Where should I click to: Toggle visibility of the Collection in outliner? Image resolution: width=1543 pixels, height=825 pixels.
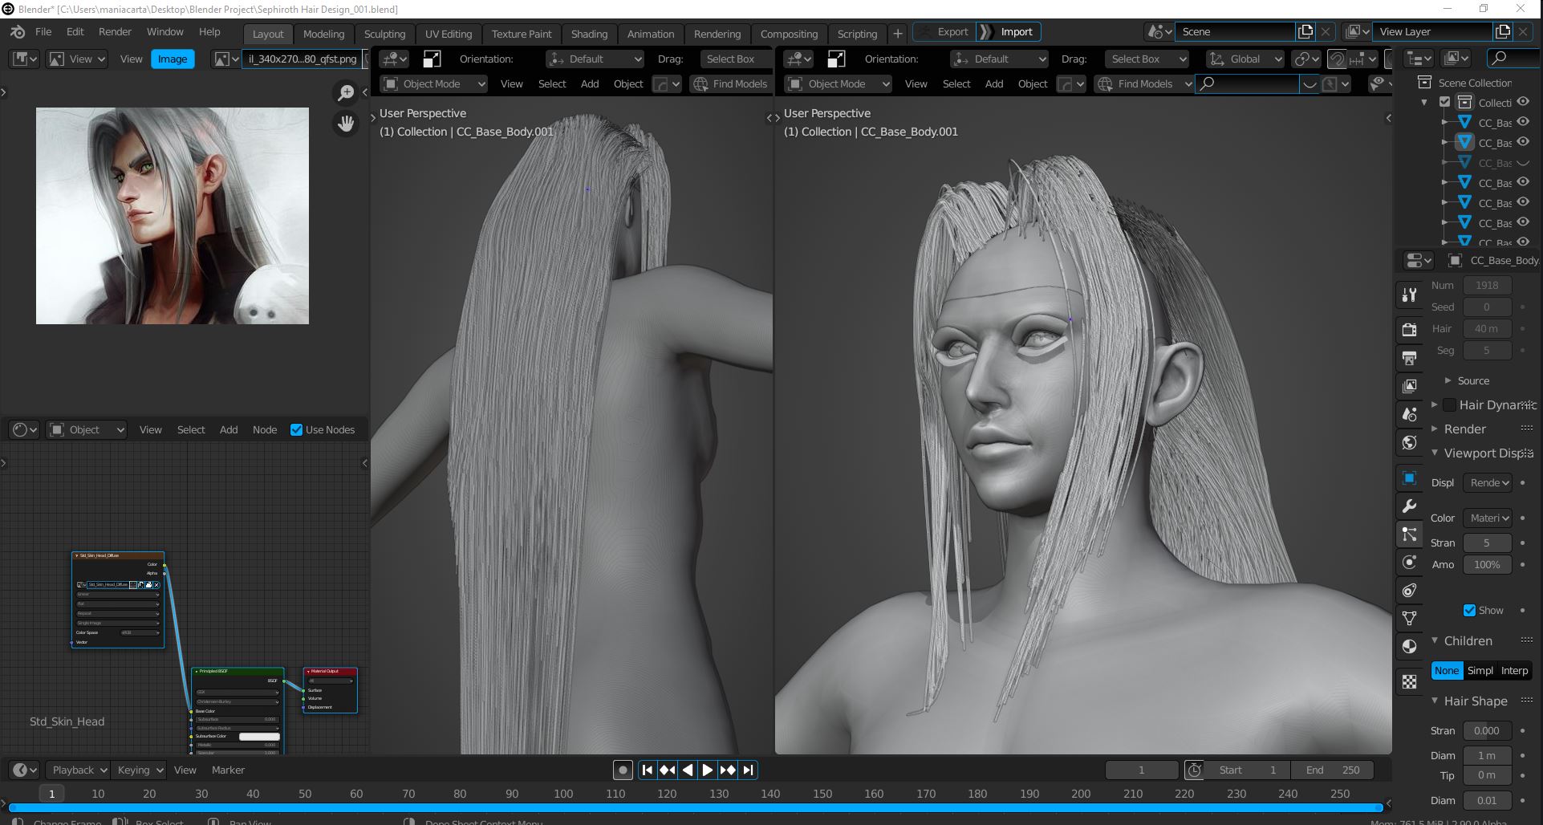(x=1523, y=102)
